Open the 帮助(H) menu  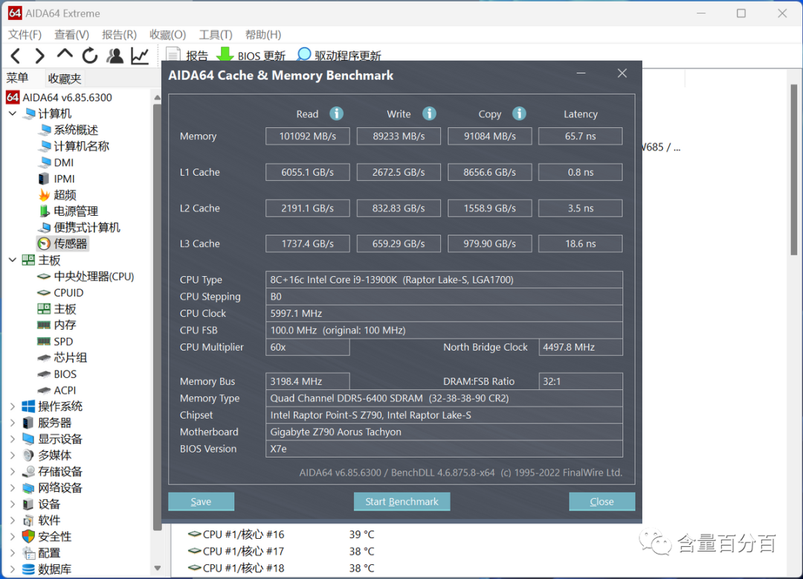point(263,34)
